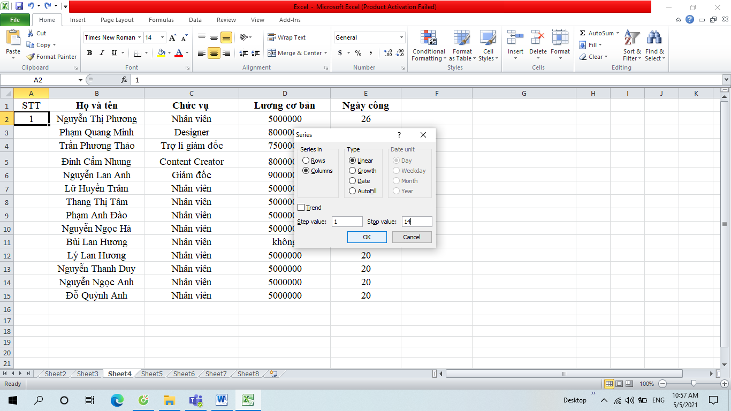Click the Series dialog help question mark

[399, 135]
